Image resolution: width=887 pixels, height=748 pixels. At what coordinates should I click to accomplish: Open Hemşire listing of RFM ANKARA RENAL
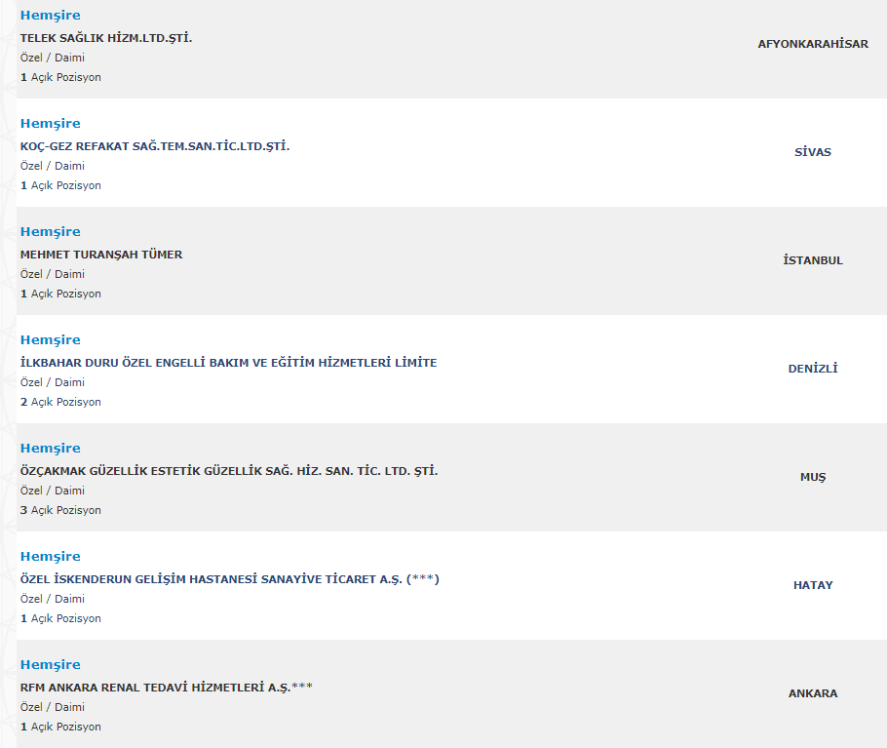(x=50, y=665)
